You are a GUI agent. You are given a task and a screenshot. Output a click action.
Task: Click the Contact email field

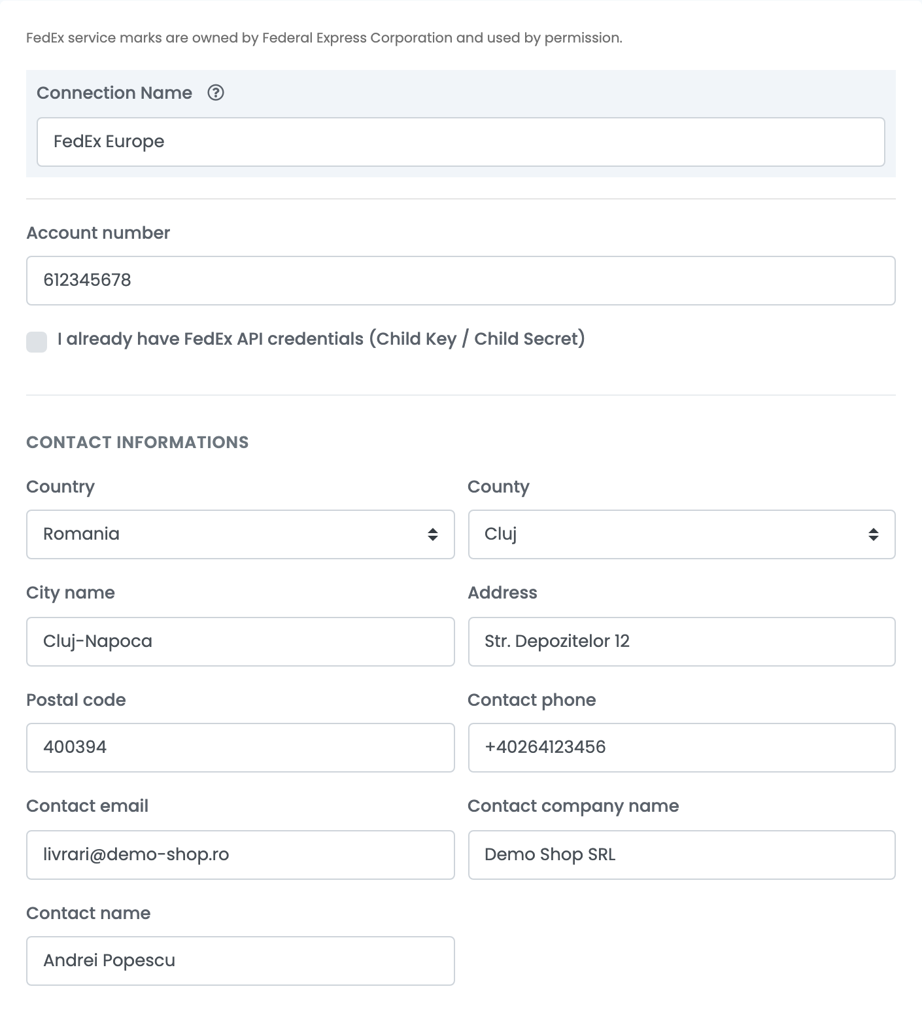point(241,855)
